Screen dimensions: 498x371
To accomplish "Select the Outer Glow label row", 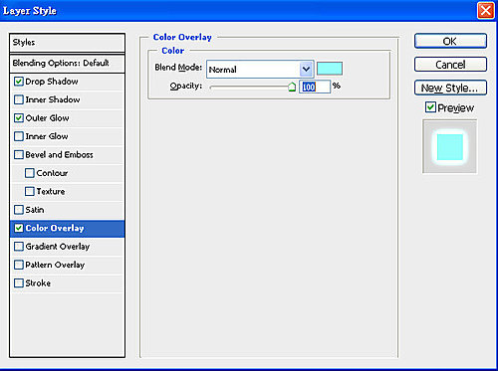I will pos(67,118).
